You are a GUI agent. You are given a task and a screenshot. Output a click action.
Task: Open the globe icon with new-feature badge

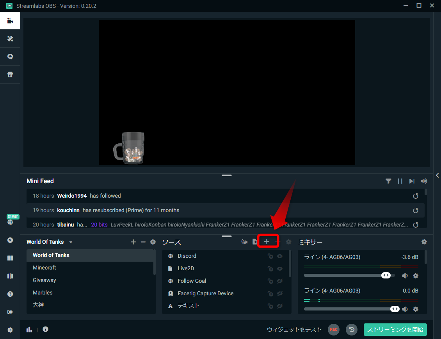[10, 222]
